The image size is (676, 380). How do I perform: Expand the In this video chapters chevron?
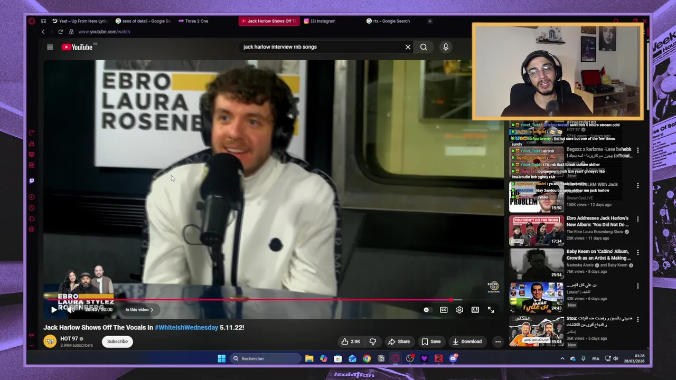click(x=152, y=310)
